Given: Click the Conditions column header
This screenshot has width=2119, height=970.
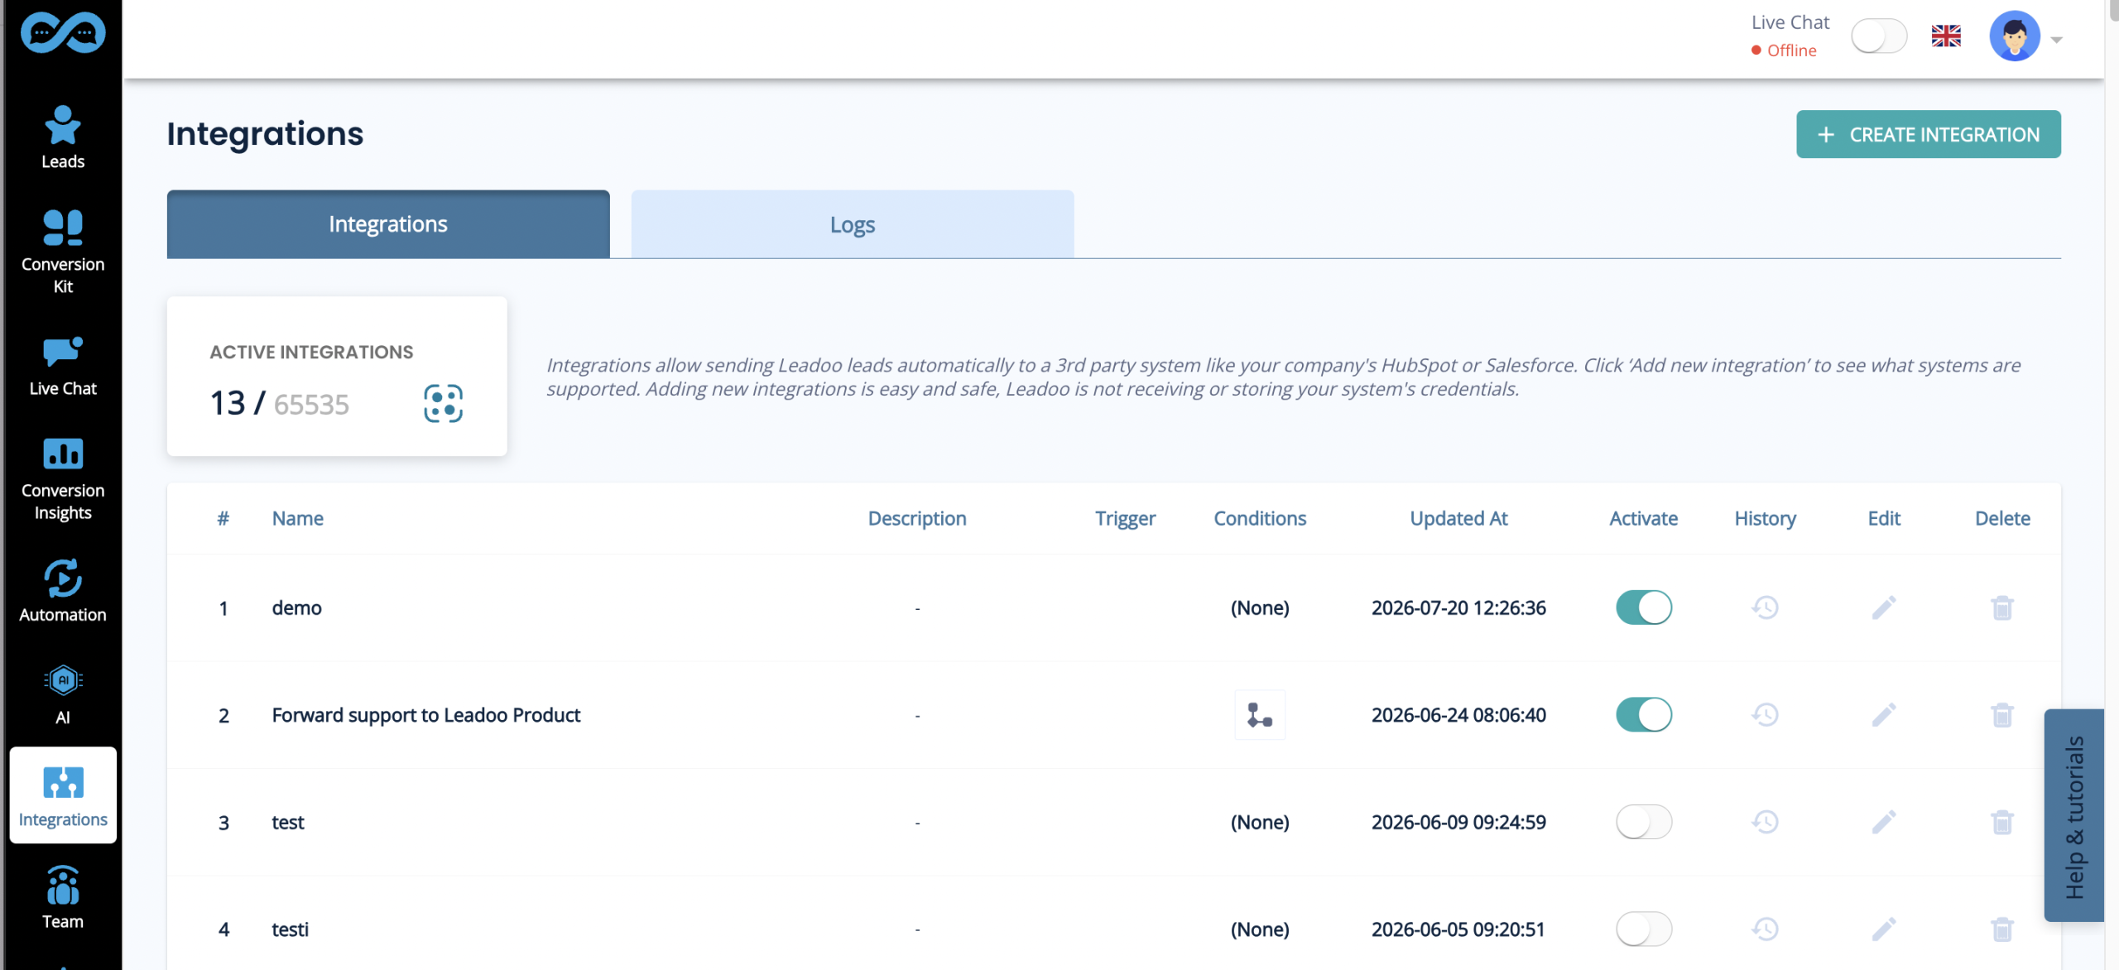Looking at the screenshot, I should click(x=1260, y=518).
